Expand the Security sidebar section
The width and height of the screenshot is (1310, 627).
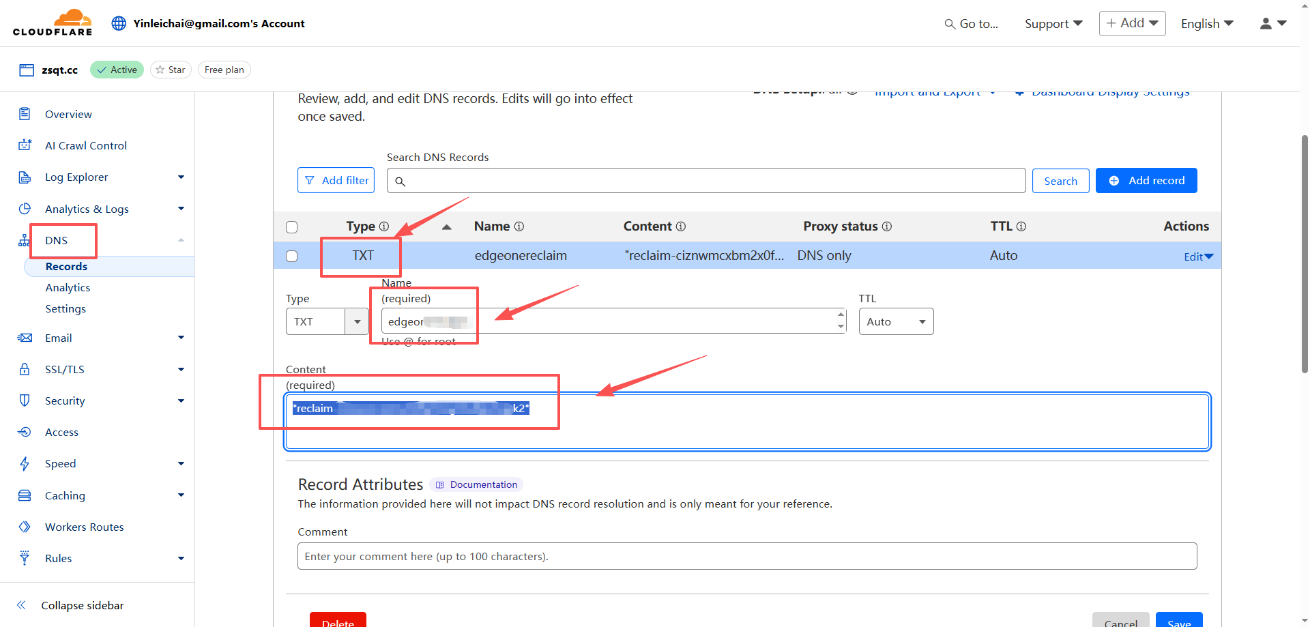click(181, 400)
